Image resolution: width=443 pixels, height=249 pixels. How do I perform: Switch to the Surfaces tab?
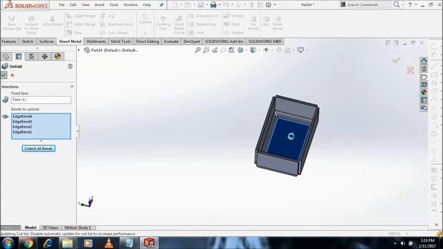[46, 41]
